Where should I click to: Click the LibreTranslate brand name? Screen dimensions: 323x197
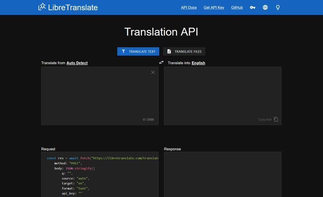point(73,8)
